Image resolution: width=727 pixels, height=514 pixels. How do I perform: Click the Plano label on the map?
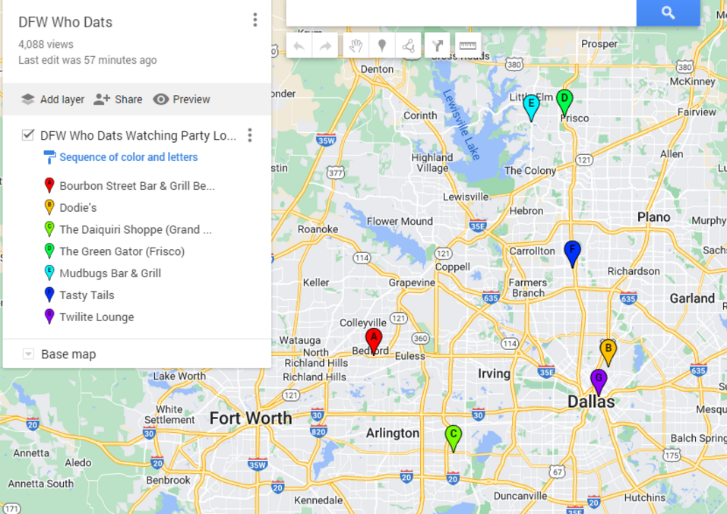pos(654,217)
